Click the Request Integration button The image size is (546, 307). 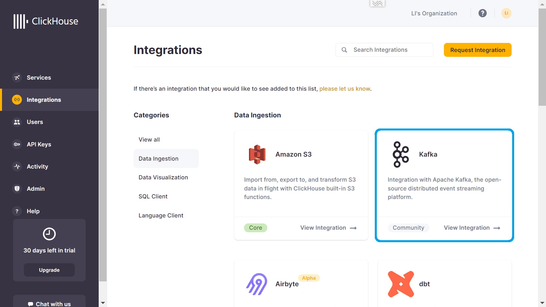tap(477, 50)
